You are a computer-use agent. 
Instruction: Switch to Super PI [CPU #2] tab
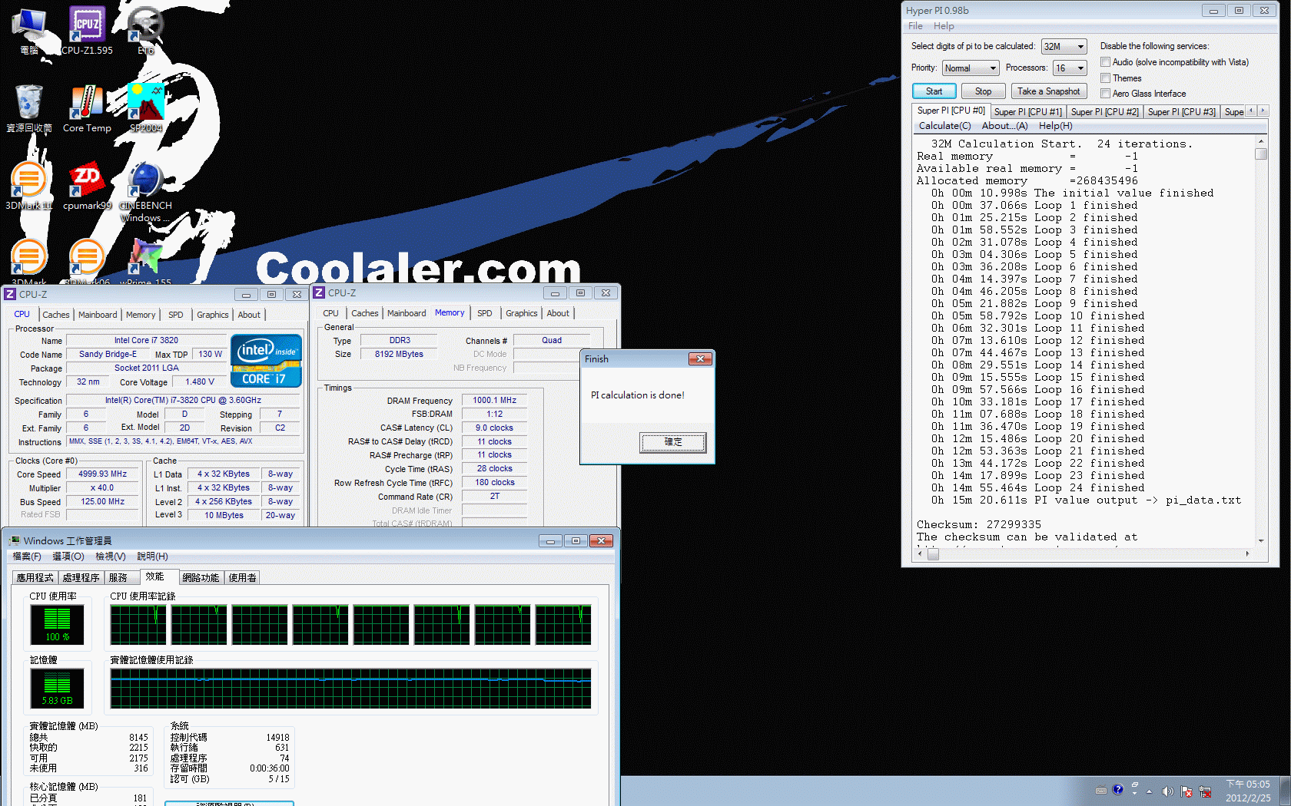coord(1104,112)
